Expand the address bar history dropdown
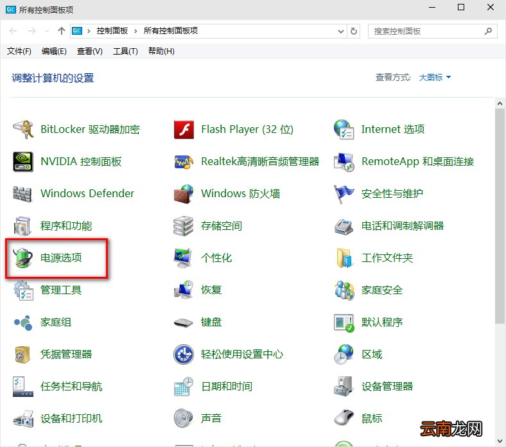This screenshot has height=447, width=506. [x=341, y=31]
